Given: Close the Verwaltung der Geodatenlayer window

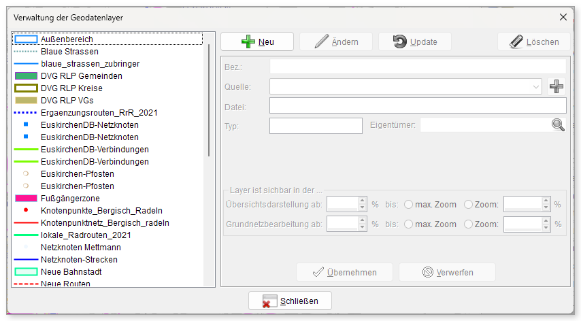Looking at the screenshot, I should pos(563,17).
